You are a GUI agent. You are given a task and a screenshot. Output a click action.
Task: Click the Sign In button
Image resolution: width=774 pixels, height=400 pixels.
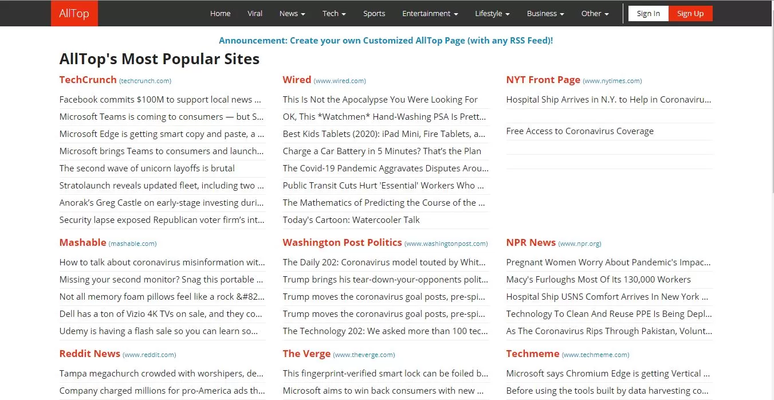649,13
